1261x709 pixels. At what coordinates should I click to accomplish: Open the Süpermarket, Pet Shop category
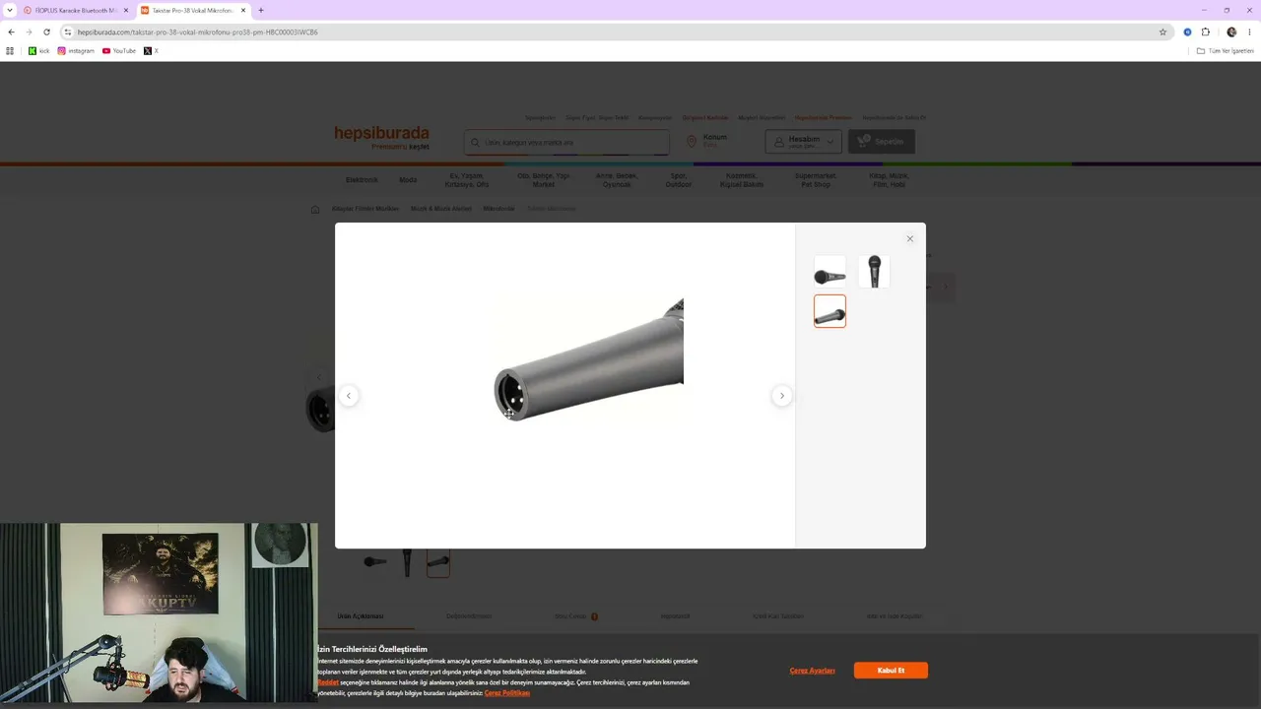tap(816, 180)
